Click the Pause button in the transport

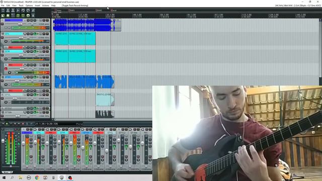[11, 124]
